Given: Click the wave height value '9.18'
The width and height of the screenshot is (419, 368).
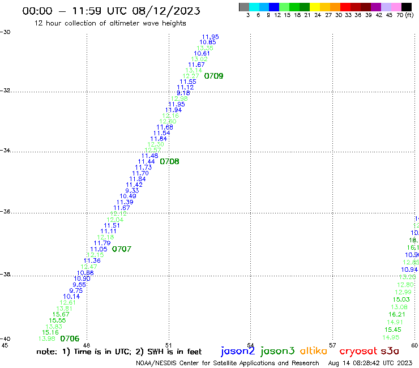Looking at the screenshot, I should pyautogui.click(x=183, y=93).
